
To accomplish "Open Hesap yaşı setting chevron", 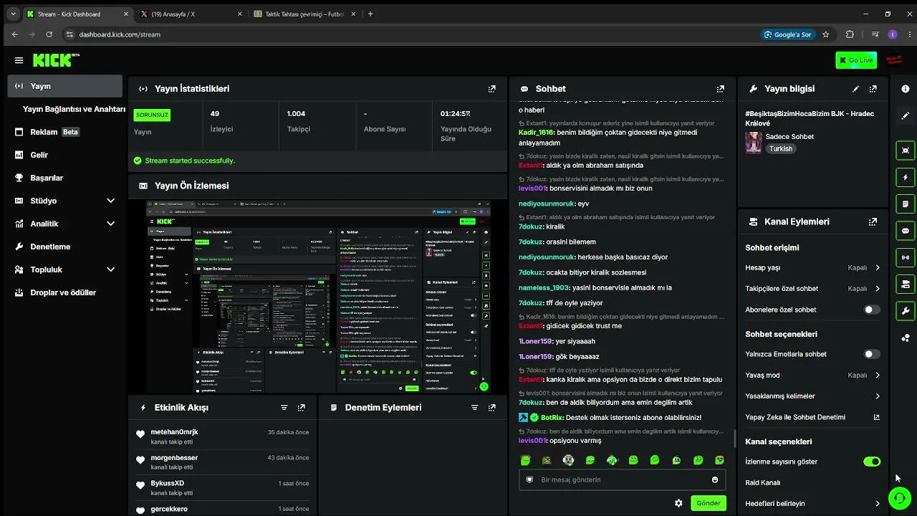I will [878, 267].
